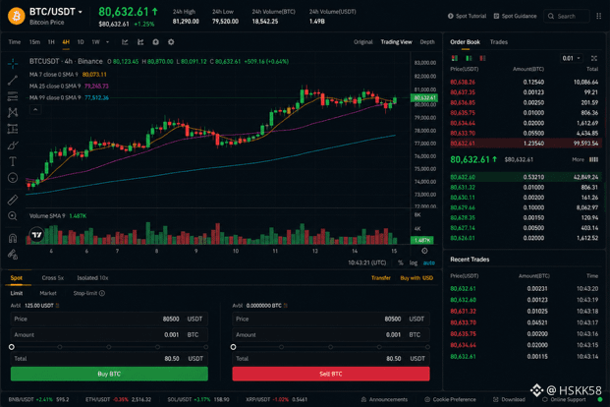Open the forecasting and measurement tool
Viewport: 610px width, 407px height.
pos(13,129)
